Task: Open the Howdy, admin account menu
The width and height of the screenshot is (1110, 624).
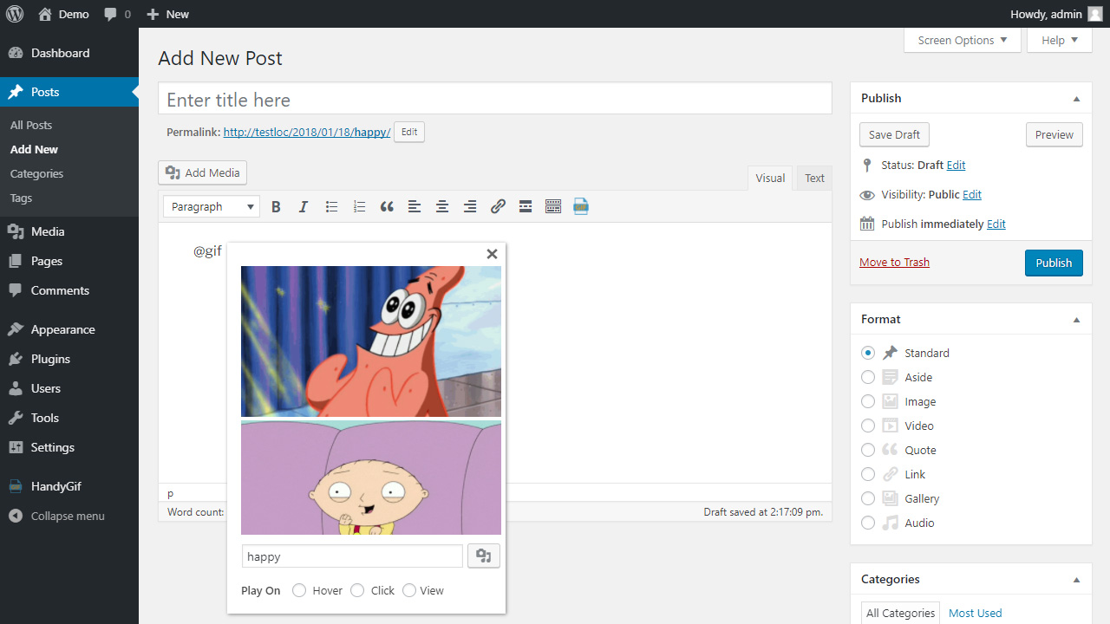Action: click(x=1056, y=14)
